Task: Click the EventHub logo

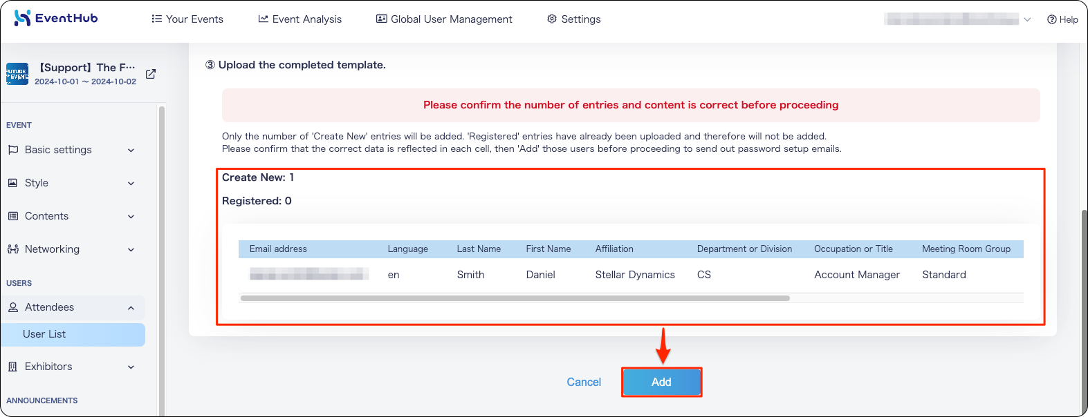Action: [56, 18]
